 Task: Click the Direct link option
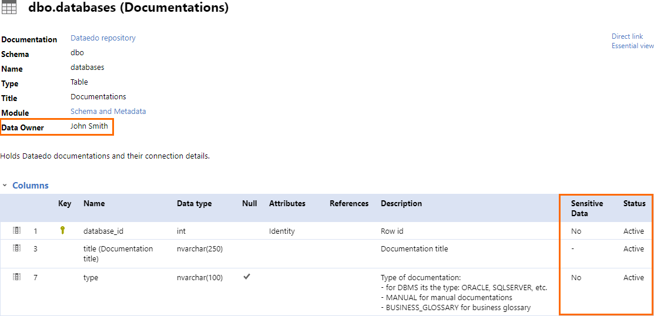coord(627,36)
